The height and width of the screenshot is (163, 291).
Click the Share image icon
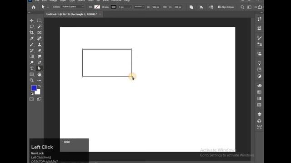(x=260, y=7)
